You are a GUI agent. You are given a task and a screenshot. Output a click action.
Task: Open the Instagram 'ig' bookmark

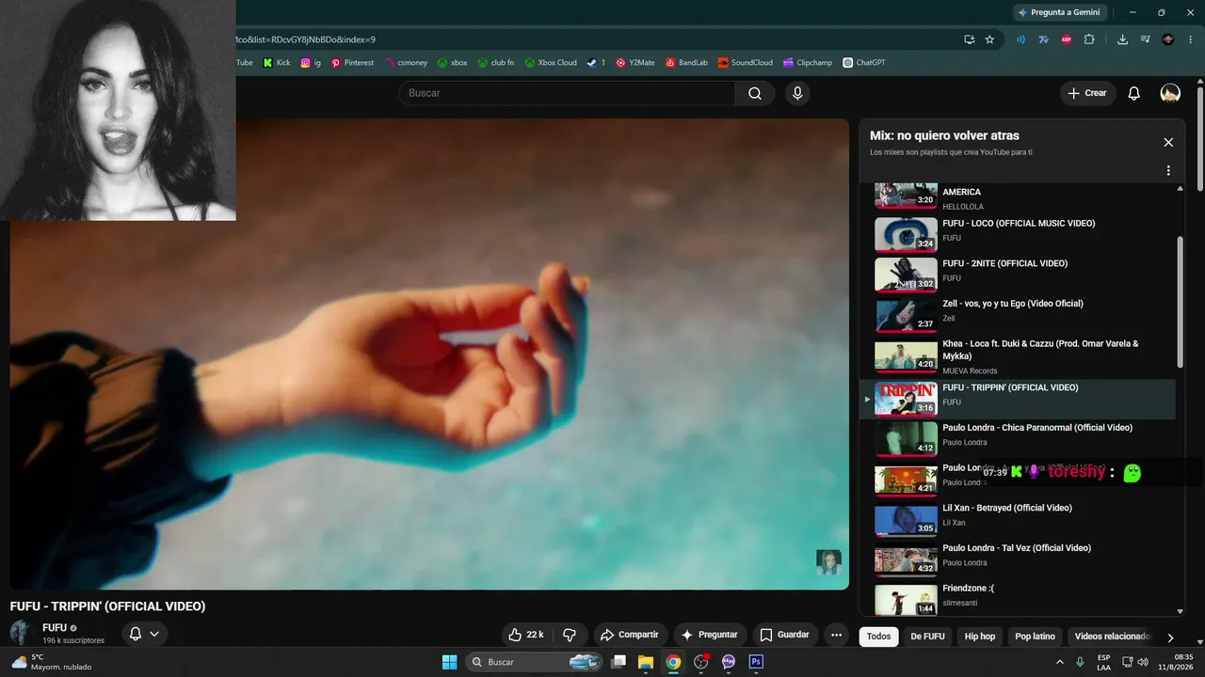[x=311, y=63]
